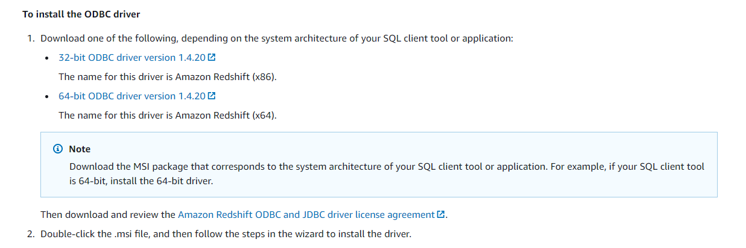746x248 pixels.
Task: Click step 2 'Double-click the .msi file' text
Action: coord(226,234)
